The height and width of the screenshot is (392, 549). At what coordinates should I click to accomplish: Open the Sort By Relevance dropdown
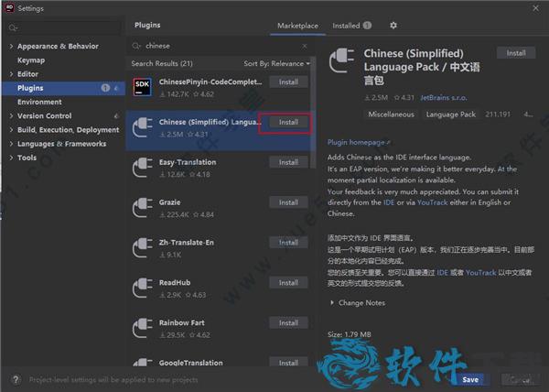click(x=276, y=64)
